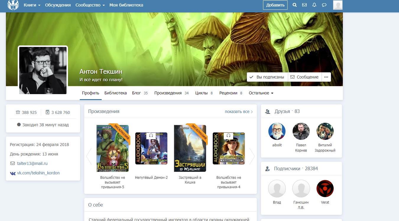Switch to the Библиотека tab
Screen dimensions: 399x221
(x=116, y=93)
